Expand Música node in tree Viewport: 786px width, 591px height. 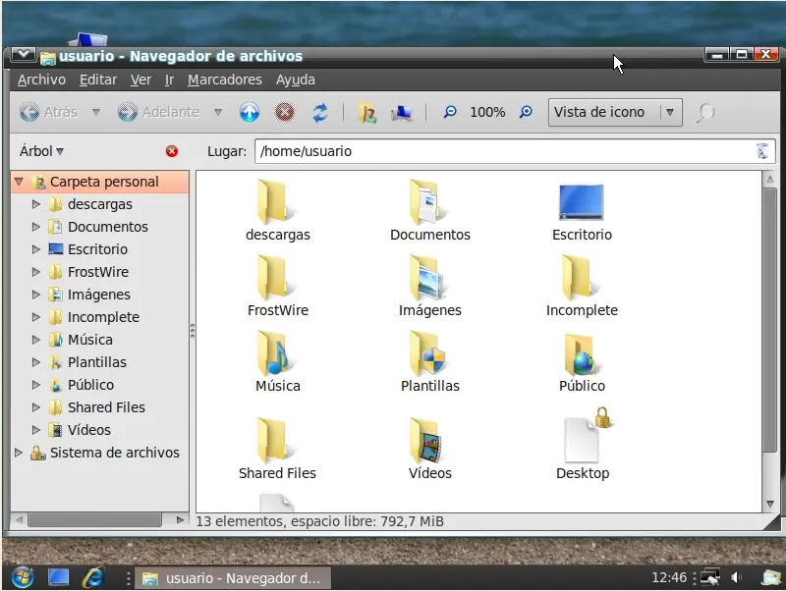pos(35,340)
